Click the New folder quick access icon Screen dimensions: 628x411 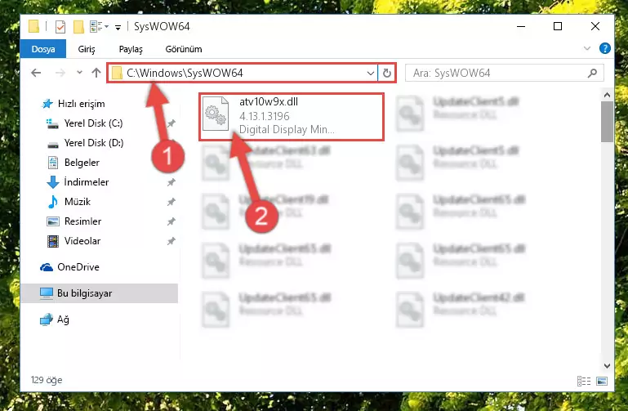coord(78,27)
